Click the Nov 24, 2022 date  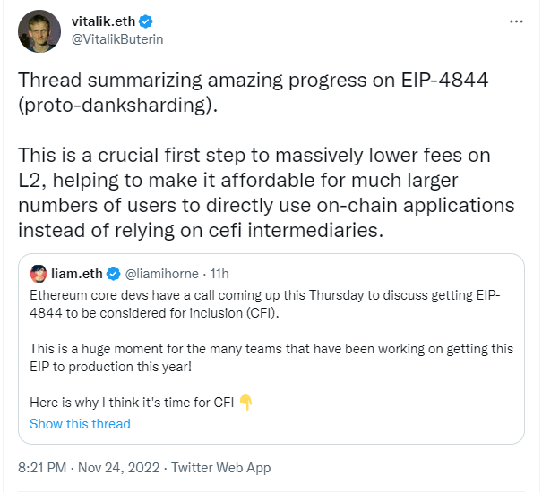click(x=118, y=468)
